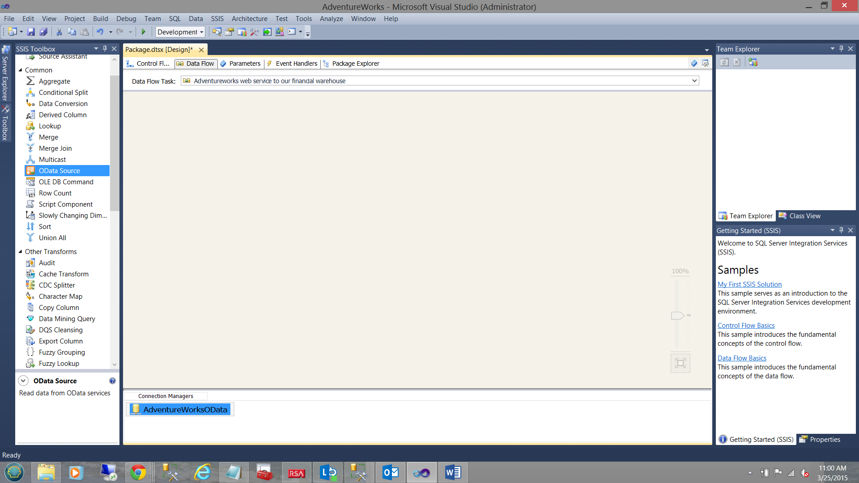Image resolution: width=859 pixels, height=483 pixels.
Task: Click the Data Flow Basics link
Action: pyautogui.click(x=742, y=358)
